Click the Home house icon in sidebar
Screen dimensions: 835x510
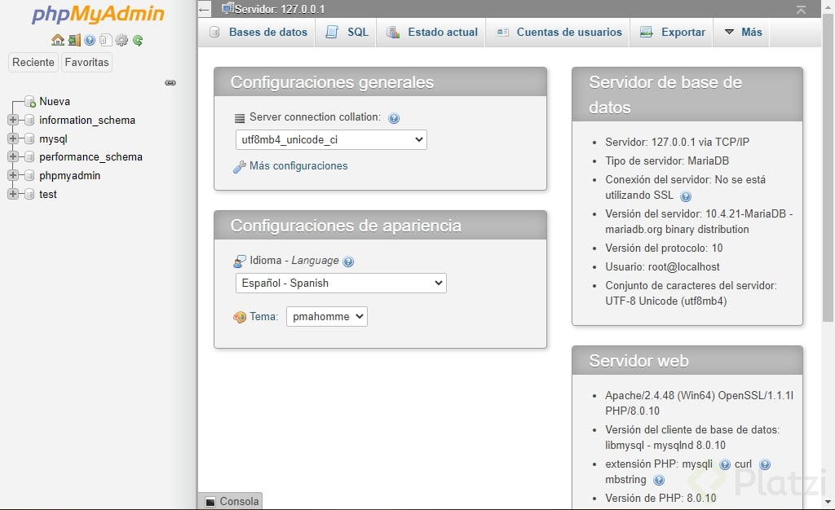point(58,40)
